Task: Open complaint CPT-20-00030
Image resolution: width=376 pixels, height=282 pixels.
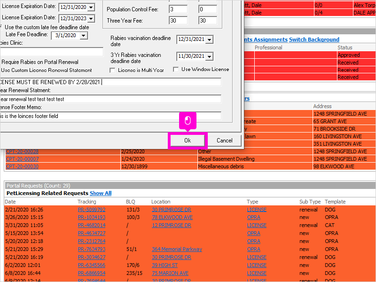Action: tap(22, 166)
